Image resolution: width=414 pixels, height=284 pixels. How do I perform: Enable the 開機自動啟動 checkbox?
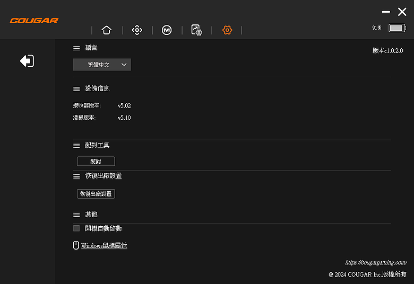coord(76,228)
